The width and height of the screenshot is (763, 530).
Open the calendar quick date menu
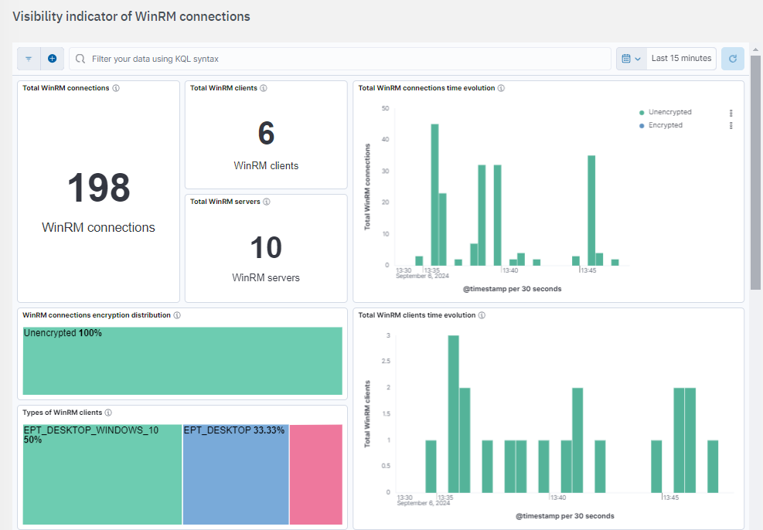click(x=632, y=59)
